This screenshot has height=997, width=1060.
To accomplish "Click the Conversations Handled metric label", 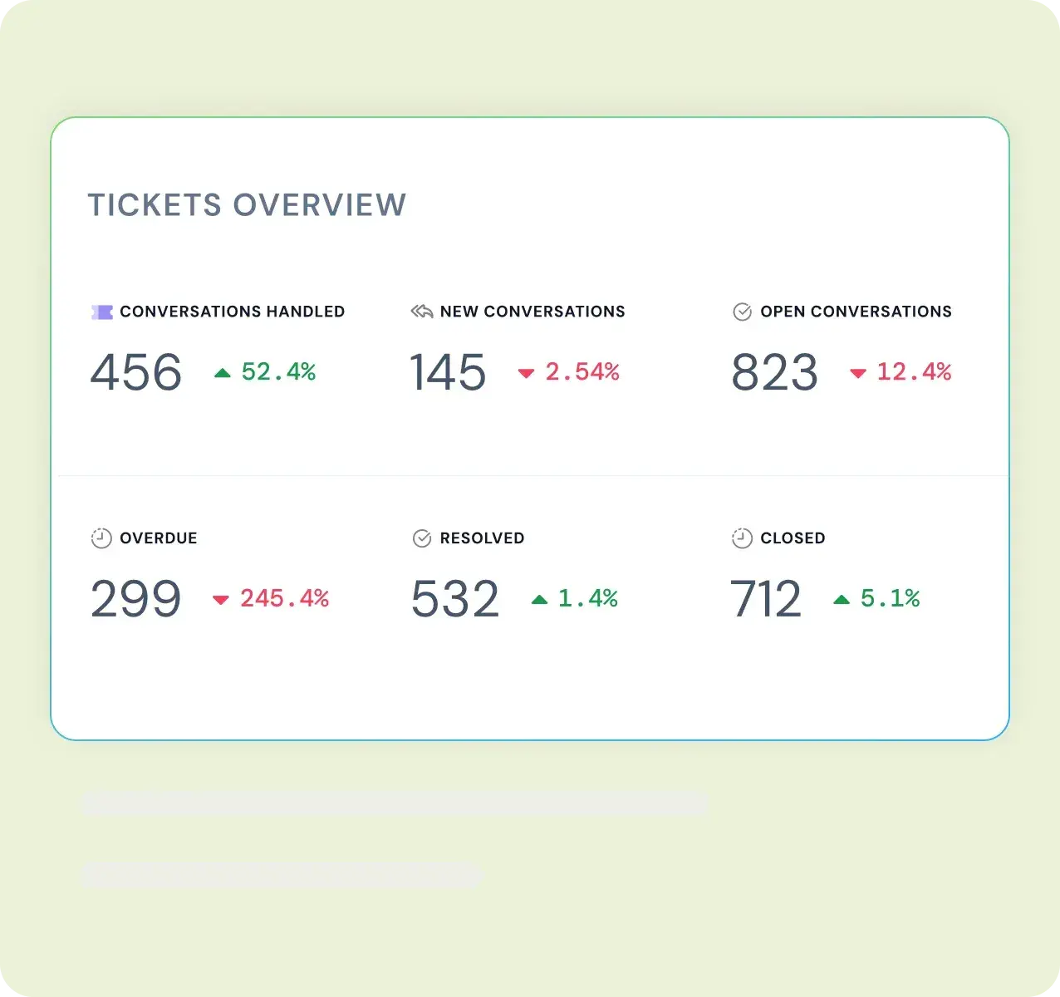I will click(233, 312).
